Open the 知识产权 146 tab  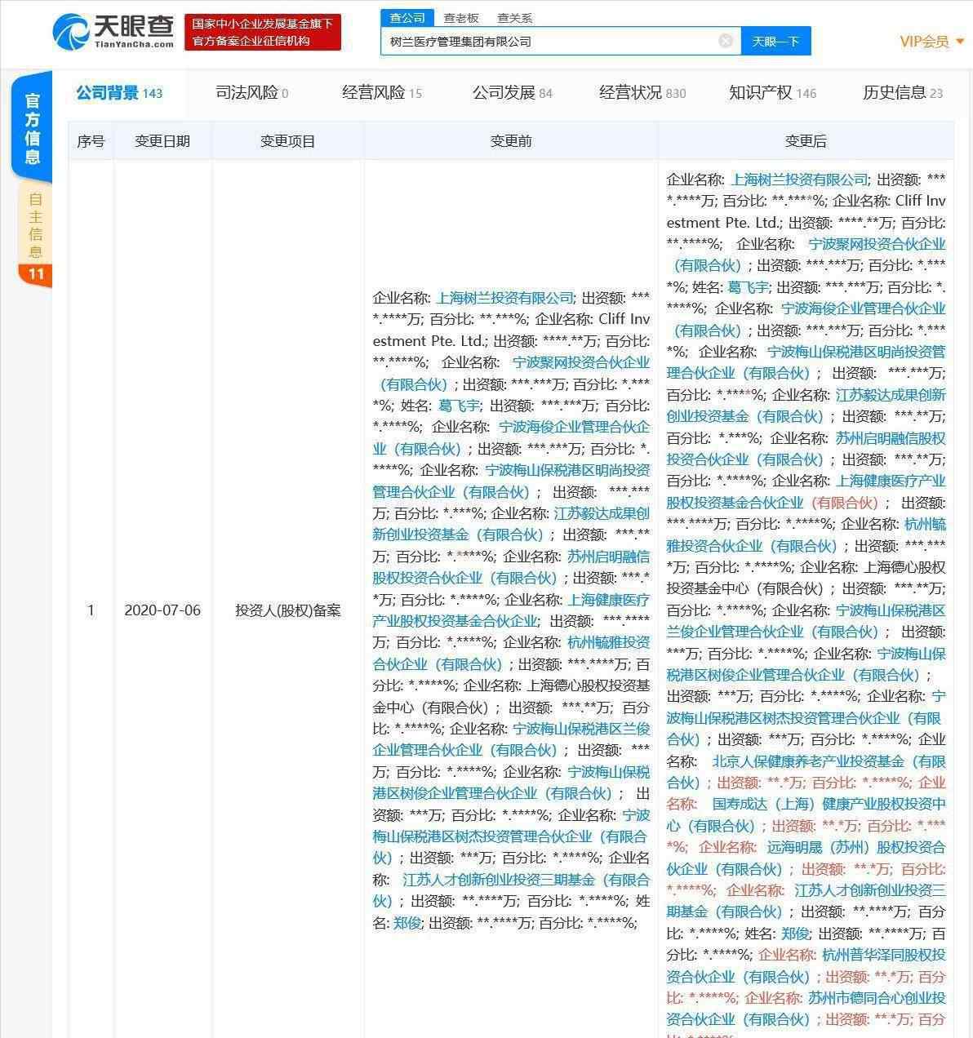pos(772,93)
